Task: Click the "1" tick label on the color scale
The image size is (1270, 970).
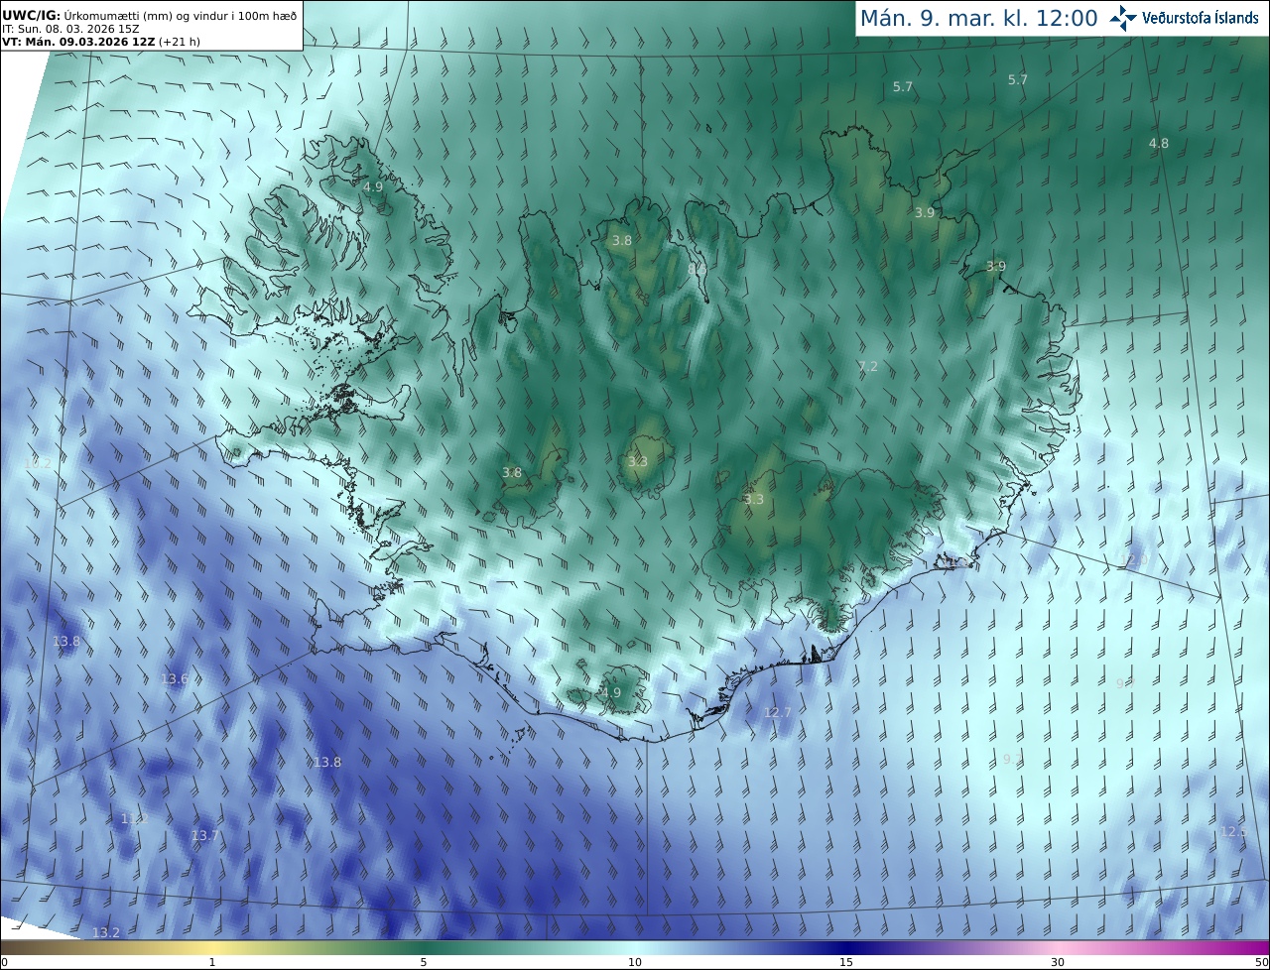Action: (x=212, y=962)
